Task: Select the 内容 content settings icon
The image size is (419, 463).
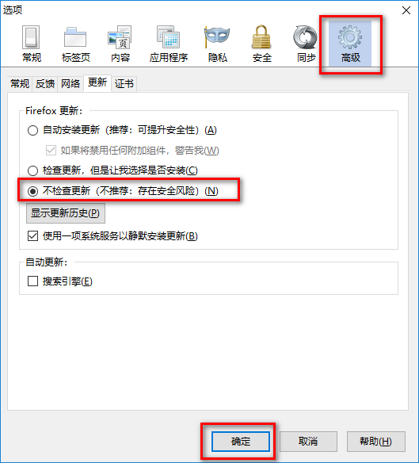Action: coord(120,44)
